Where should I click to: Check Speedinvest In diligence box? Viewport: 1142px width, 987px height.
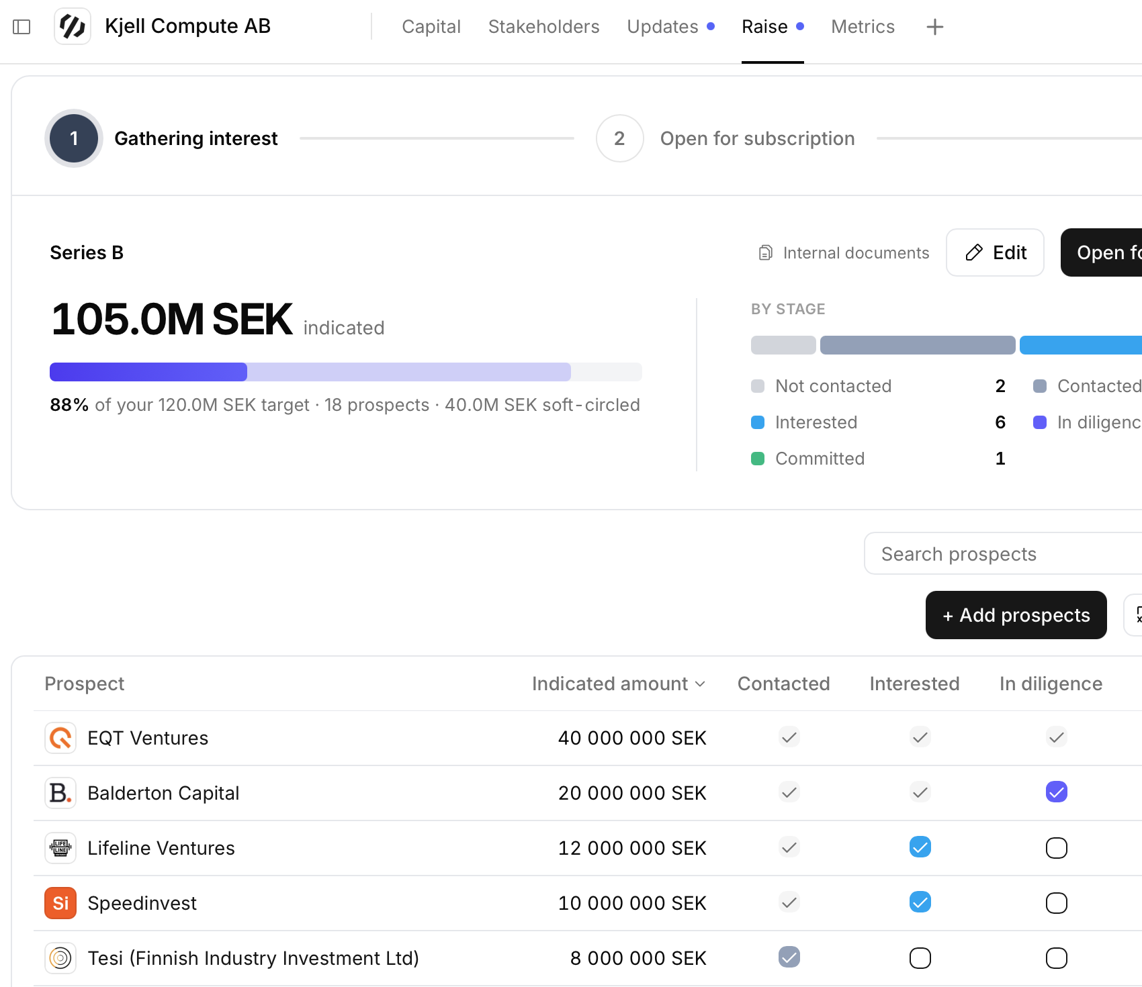(1056, 903)
